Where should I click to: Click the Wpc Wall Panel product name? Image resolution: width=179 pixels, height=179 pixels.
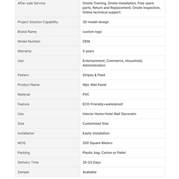94,85
